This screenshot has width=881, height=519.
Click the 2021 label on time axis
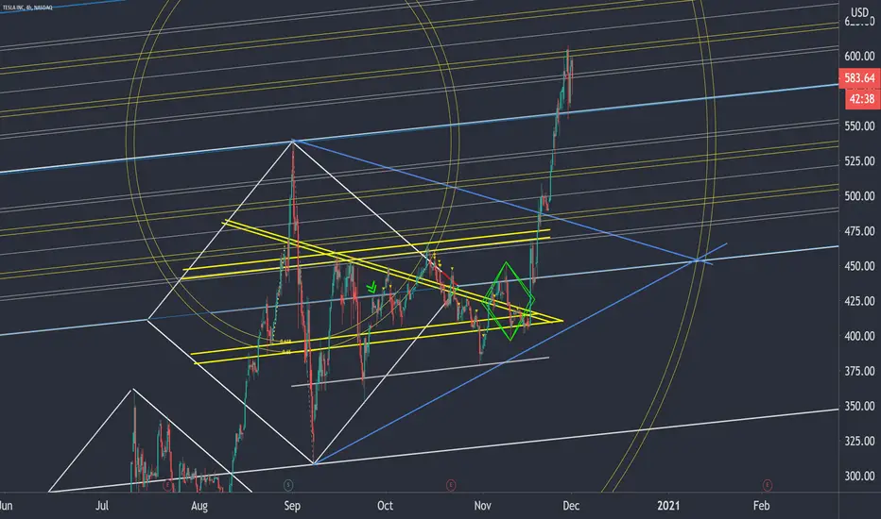point(668,506)
